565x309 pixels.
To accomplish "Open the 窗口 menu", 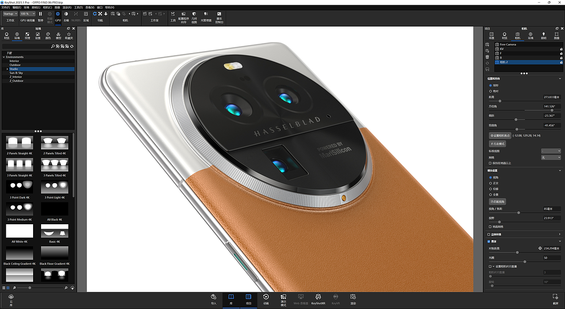I will 99,7.
